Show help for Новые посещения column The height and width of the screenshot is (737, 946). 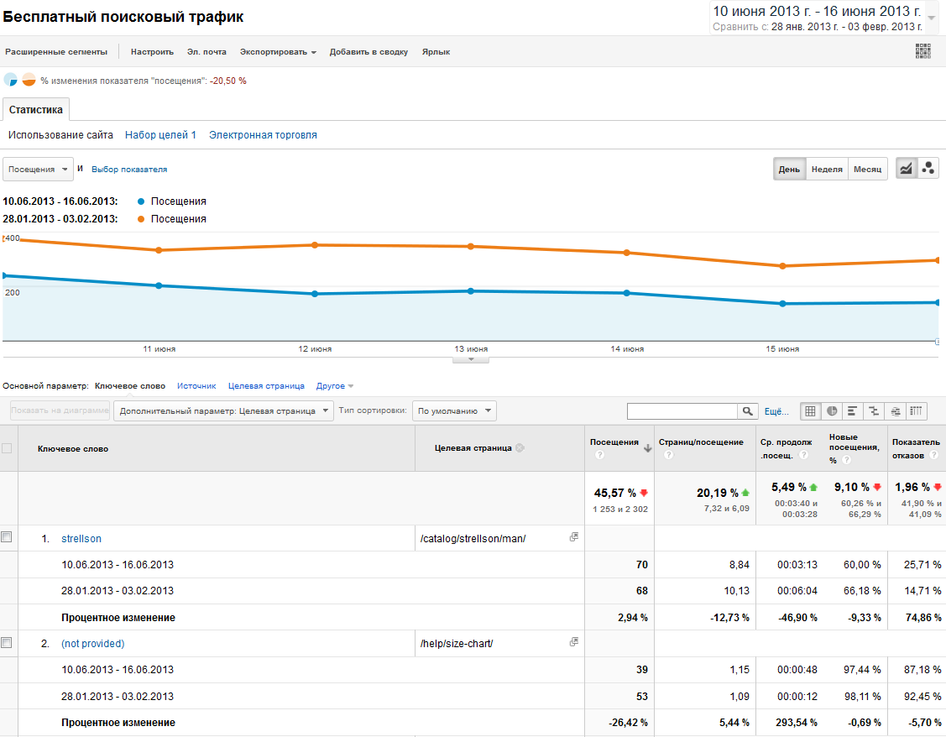coord(846,460)
